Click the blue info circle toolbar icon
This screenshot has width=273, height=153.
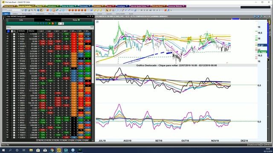click(x=38, y=10)
